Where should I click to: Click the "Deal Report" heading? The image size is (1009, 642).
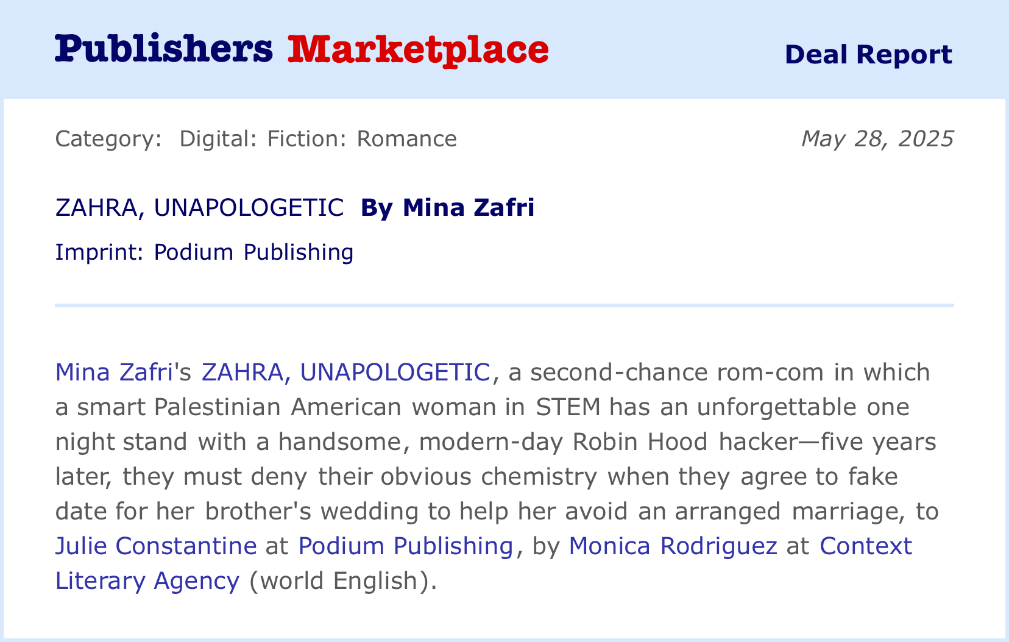(x=868, y=54)
